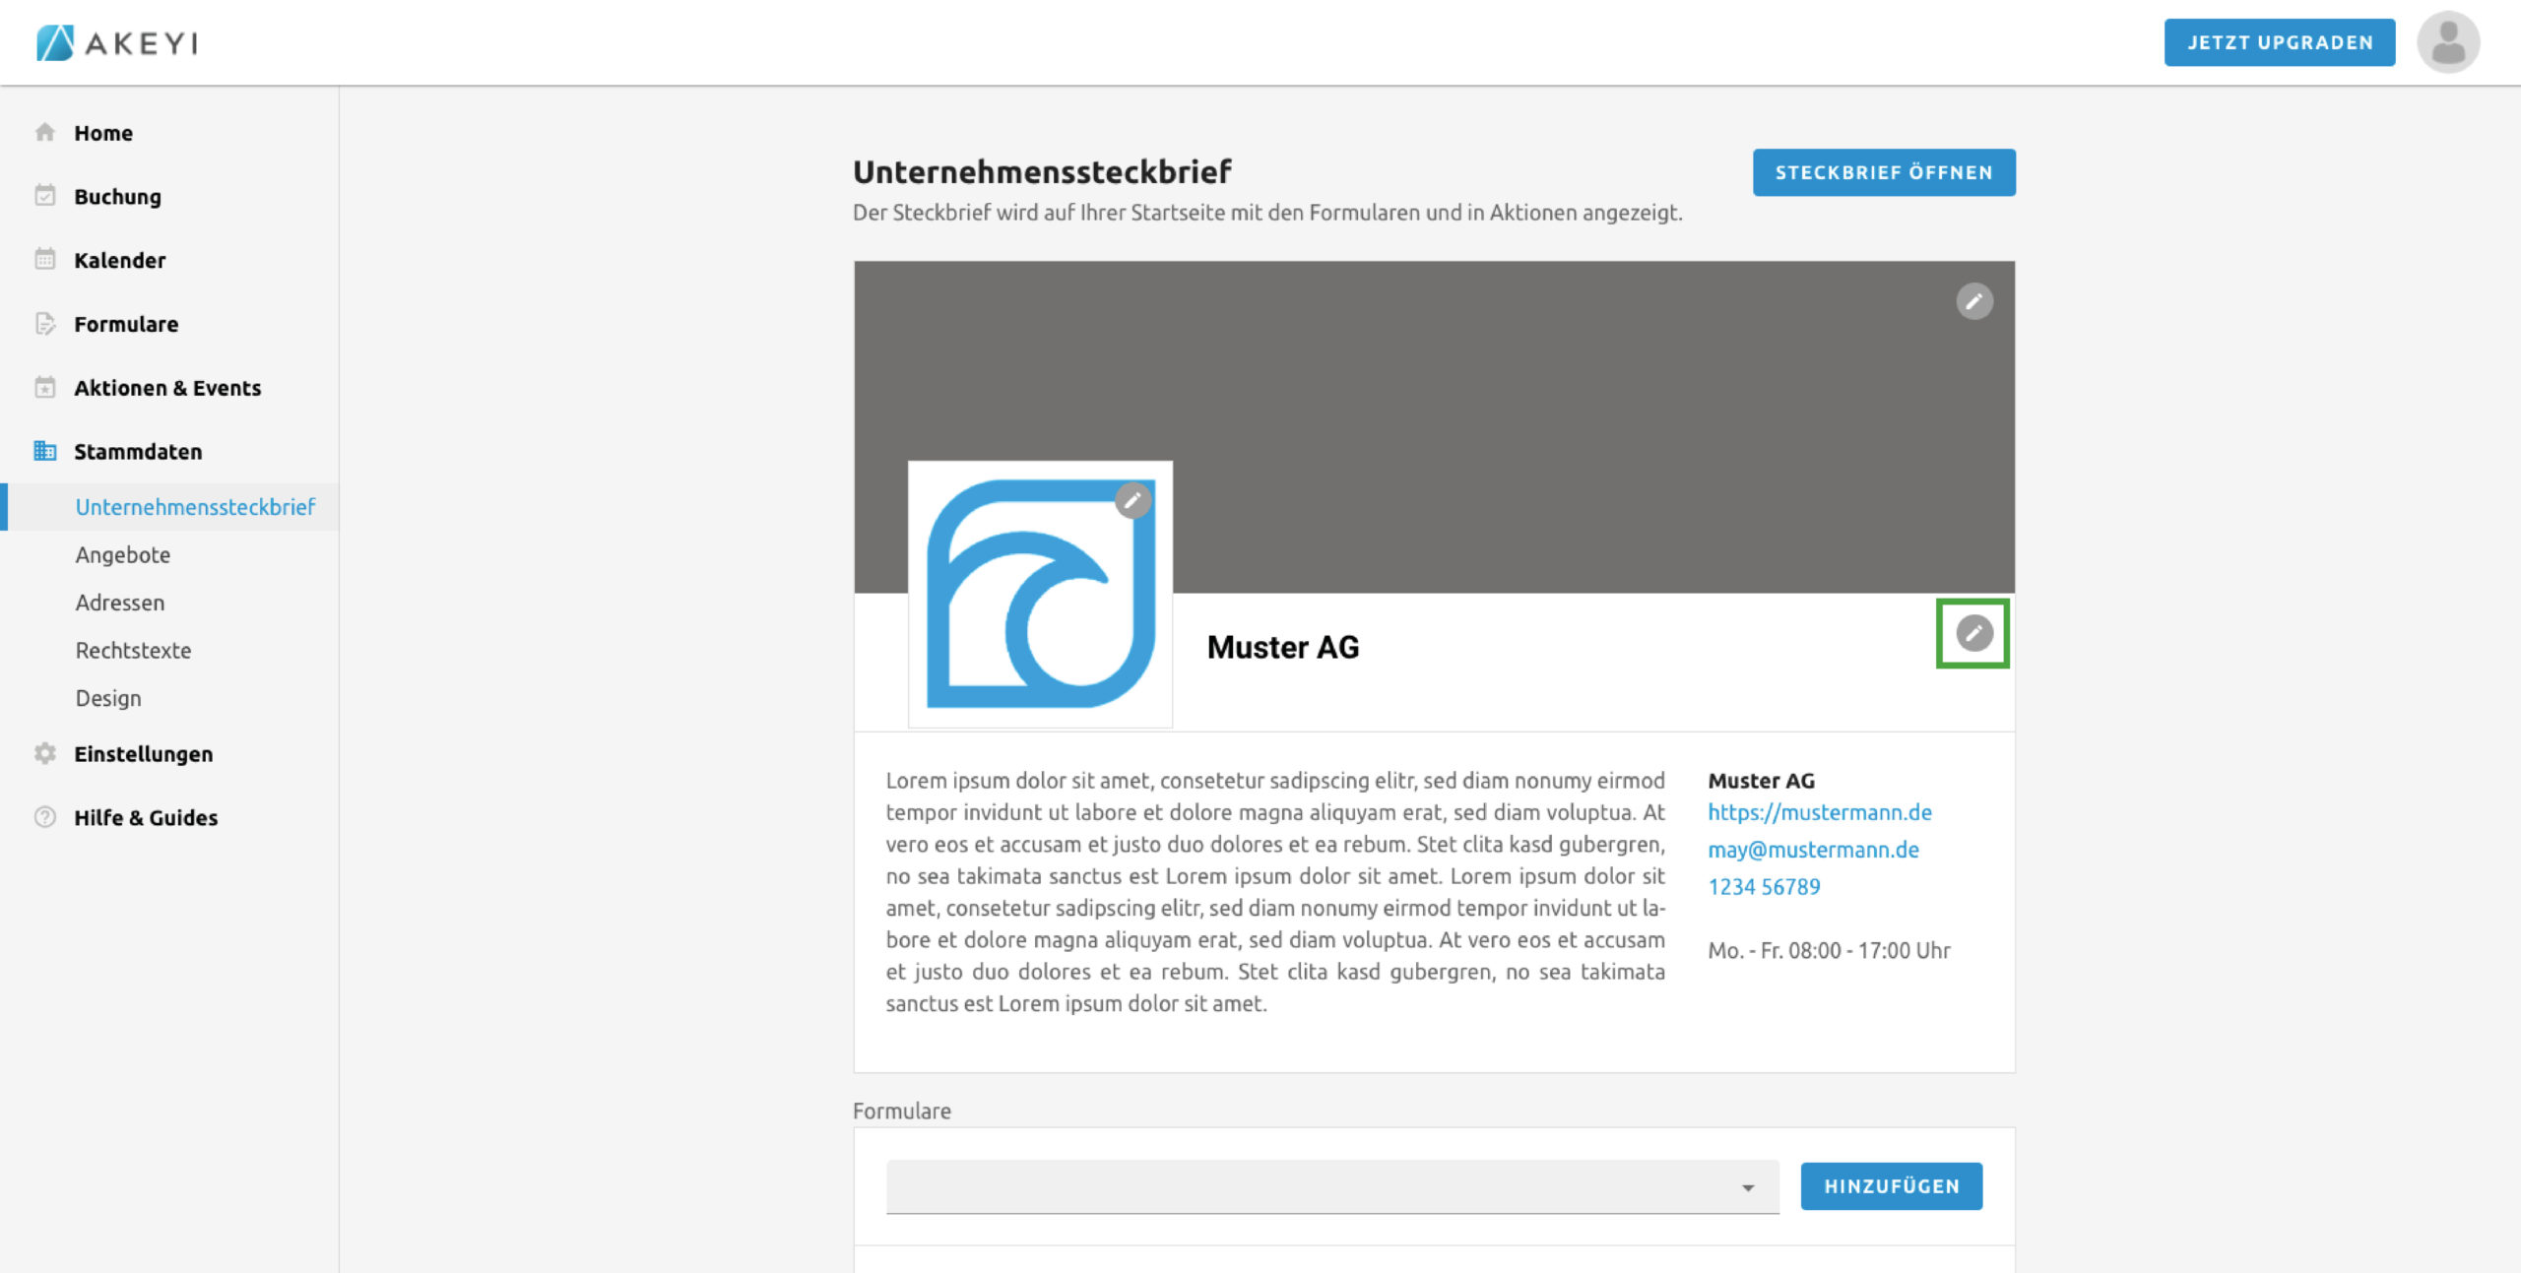
Task: Open the Buchung menu item
Action: (117, 197)
